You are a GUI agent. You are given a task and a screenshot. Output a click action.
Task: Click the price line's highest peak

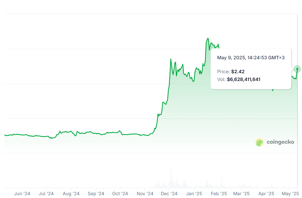click(208, 38)
